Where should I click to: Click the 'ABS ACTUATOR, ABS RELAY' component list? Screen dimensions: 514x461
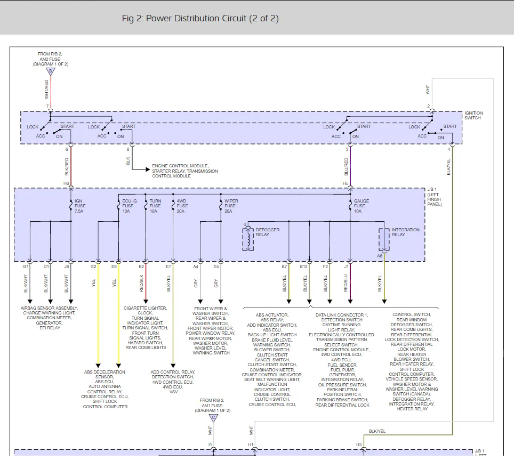[x=272, y=360]
